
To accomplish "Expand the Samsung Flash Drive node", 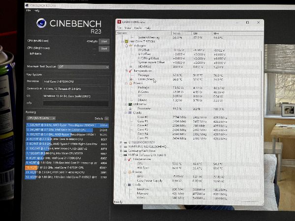I will [121, 151].
